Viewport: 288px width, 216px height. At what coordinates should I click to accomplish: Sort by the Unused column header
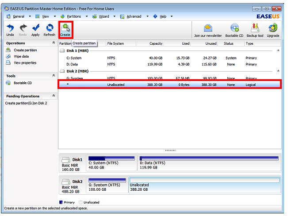point(204,43)
